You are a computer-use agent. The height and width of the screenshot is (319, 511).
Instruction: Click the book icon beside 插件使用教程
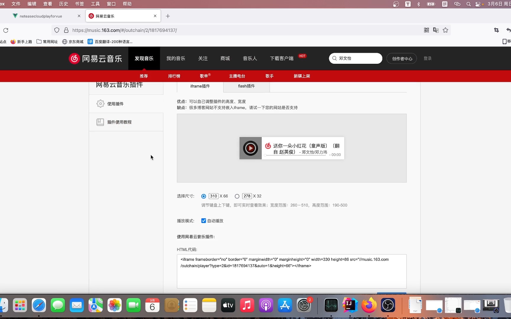[100, 122]
